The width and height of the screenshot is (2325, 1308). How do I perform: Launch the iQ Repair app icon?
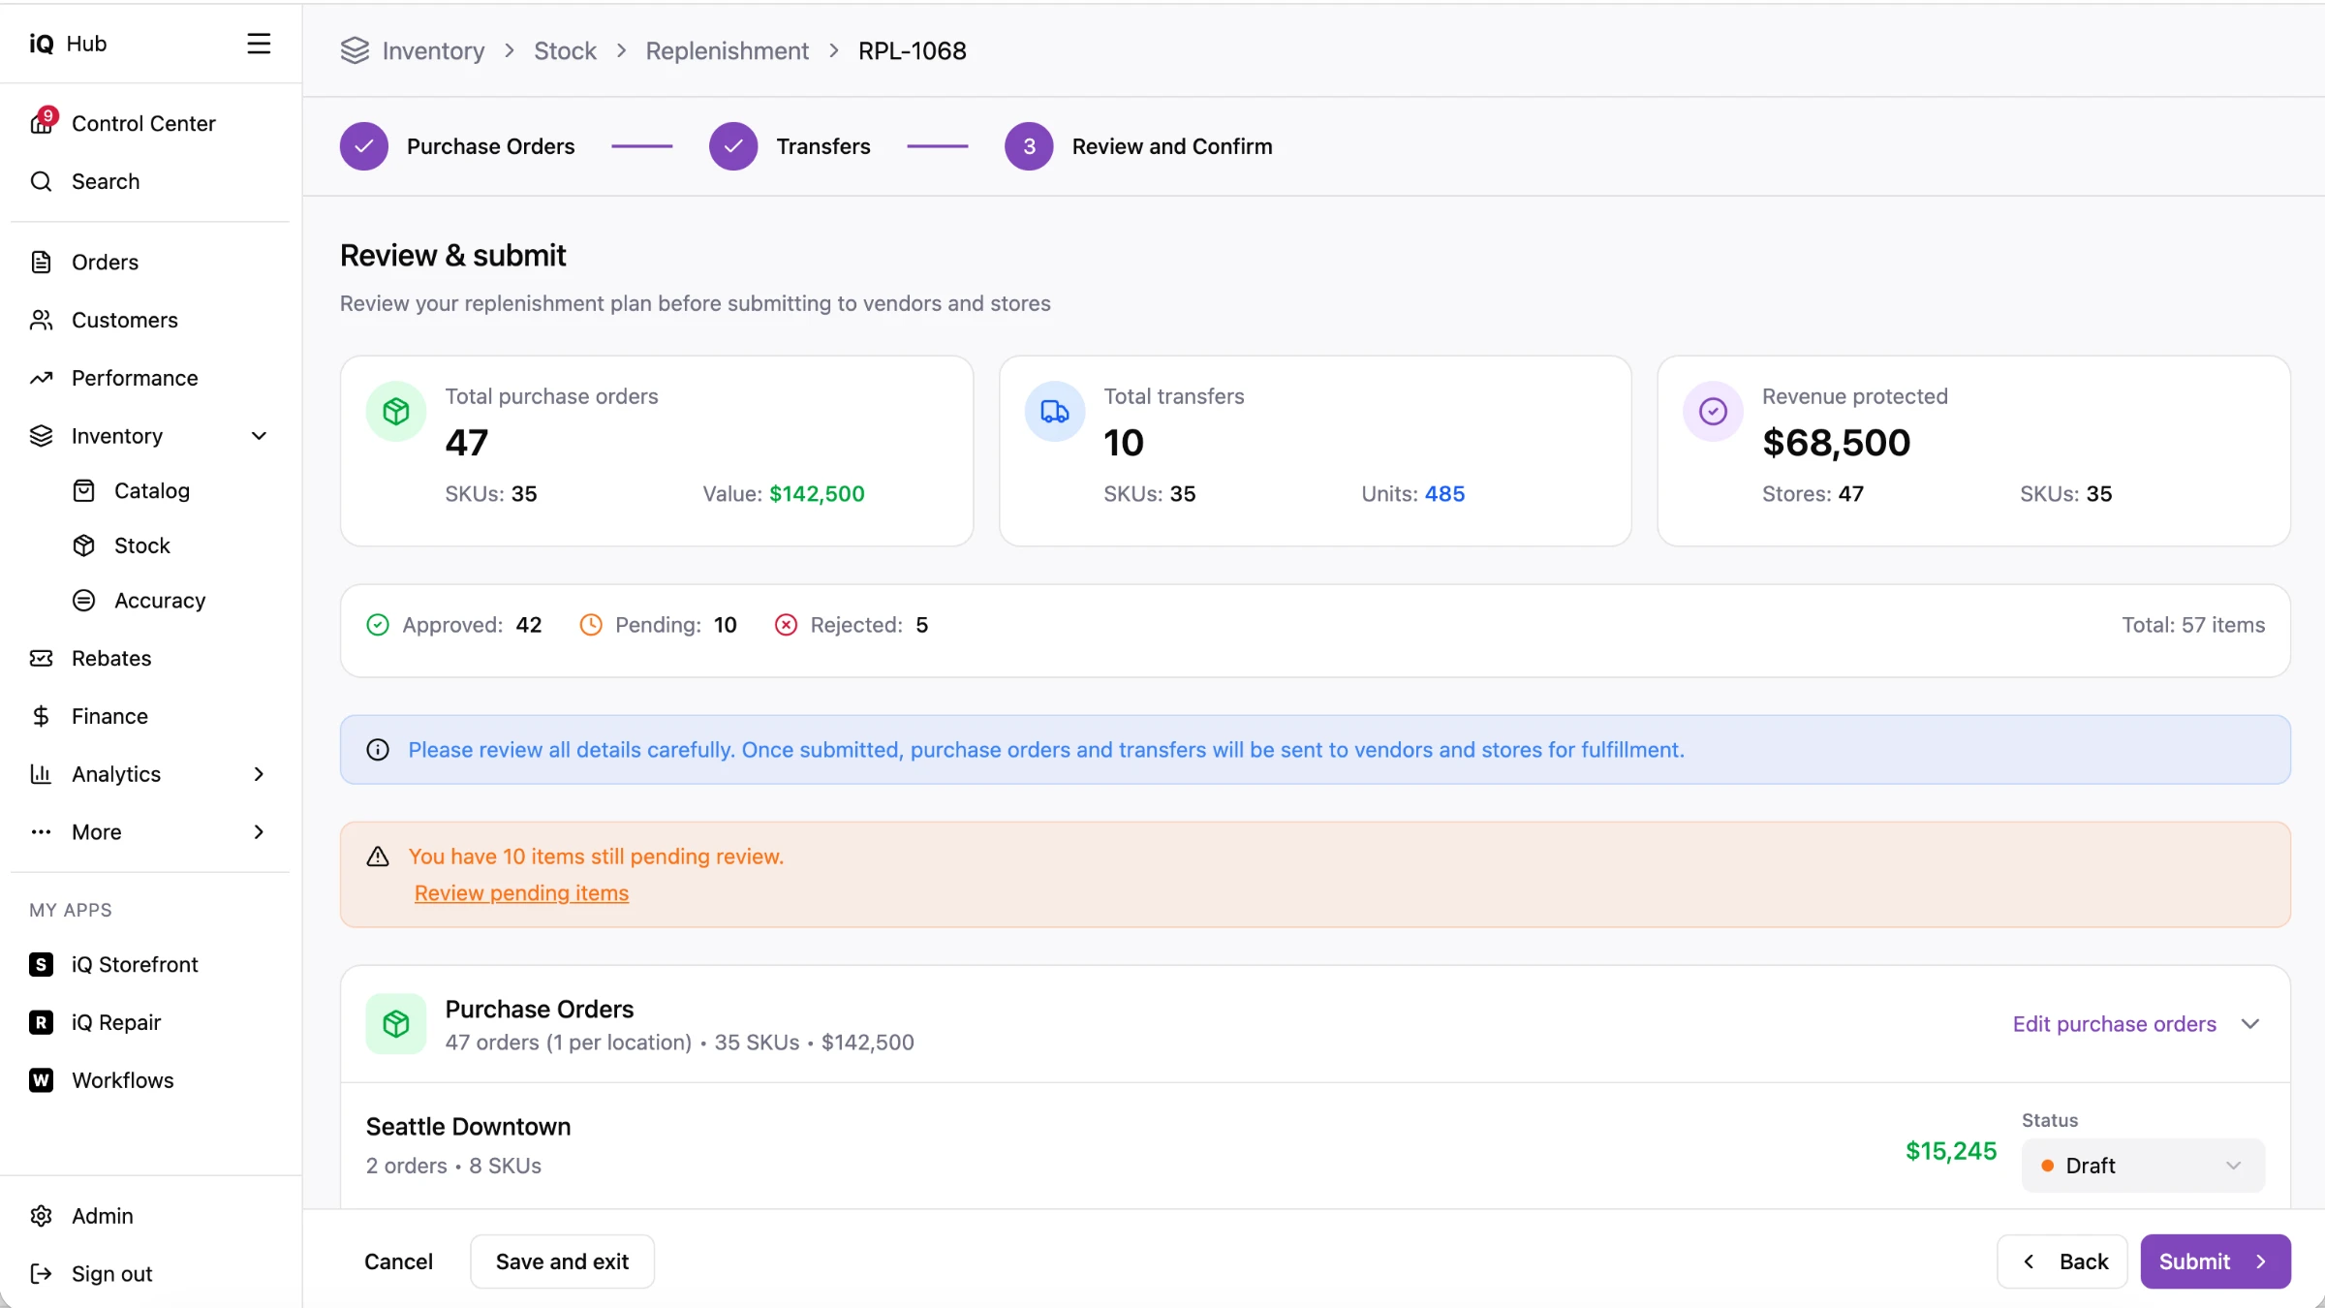pos(41,1022)
